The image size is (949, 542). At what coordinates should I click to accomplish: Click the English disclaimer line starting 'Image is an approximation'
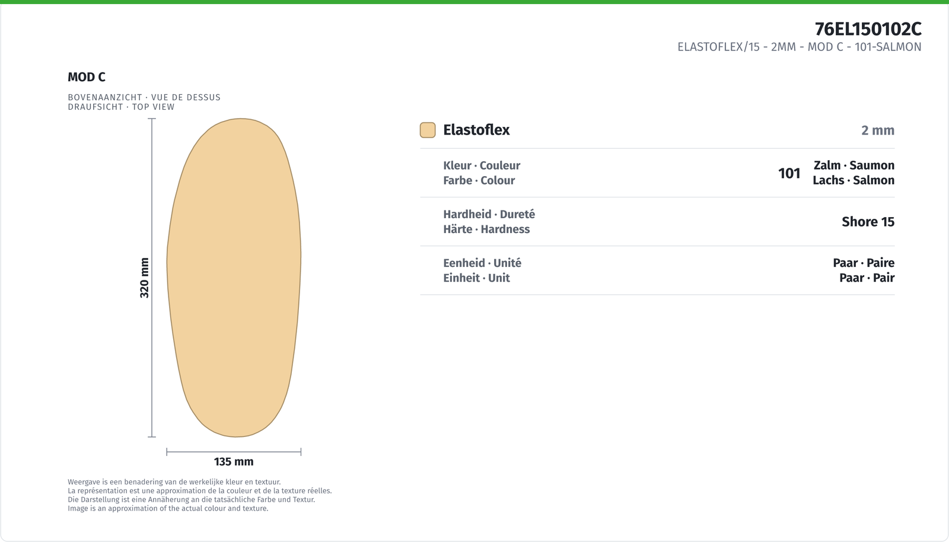click(x=168, y=509)
